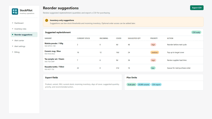Select the Tea sampler set / Classic variant
The width and height of the screenshot is (212, 119).
(x=54, y=59)
